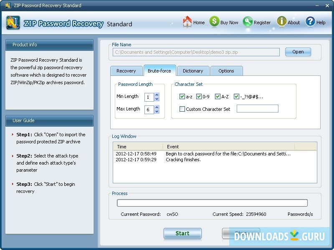Uncheck the a-z character set checkbox

[182, 97]
